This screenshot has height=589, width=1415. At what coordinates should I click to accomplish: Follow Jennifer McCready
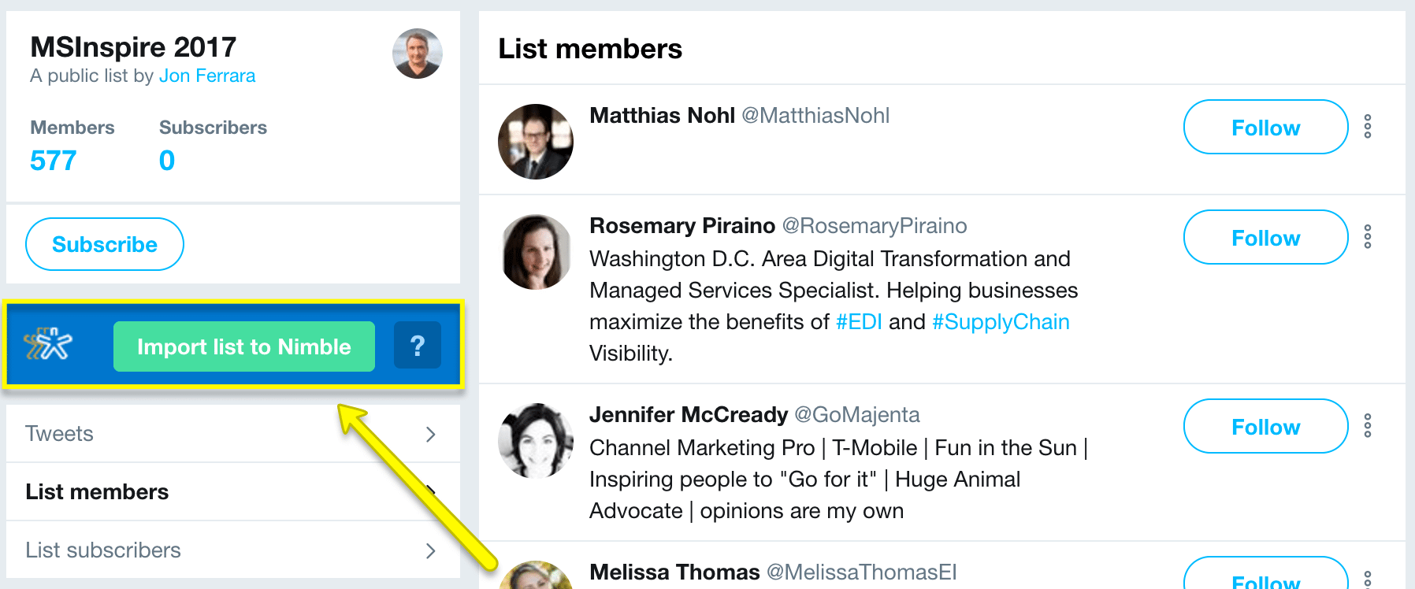coord(1265,427)
